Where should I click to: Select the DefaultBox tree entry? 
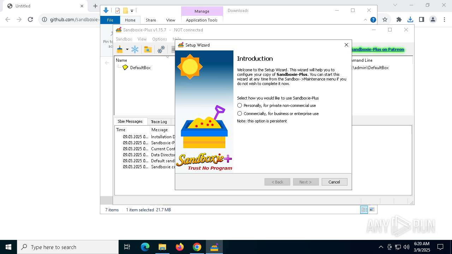(x=140, y=67)
